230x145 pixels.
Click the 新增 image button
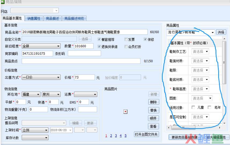click(154, 95)
